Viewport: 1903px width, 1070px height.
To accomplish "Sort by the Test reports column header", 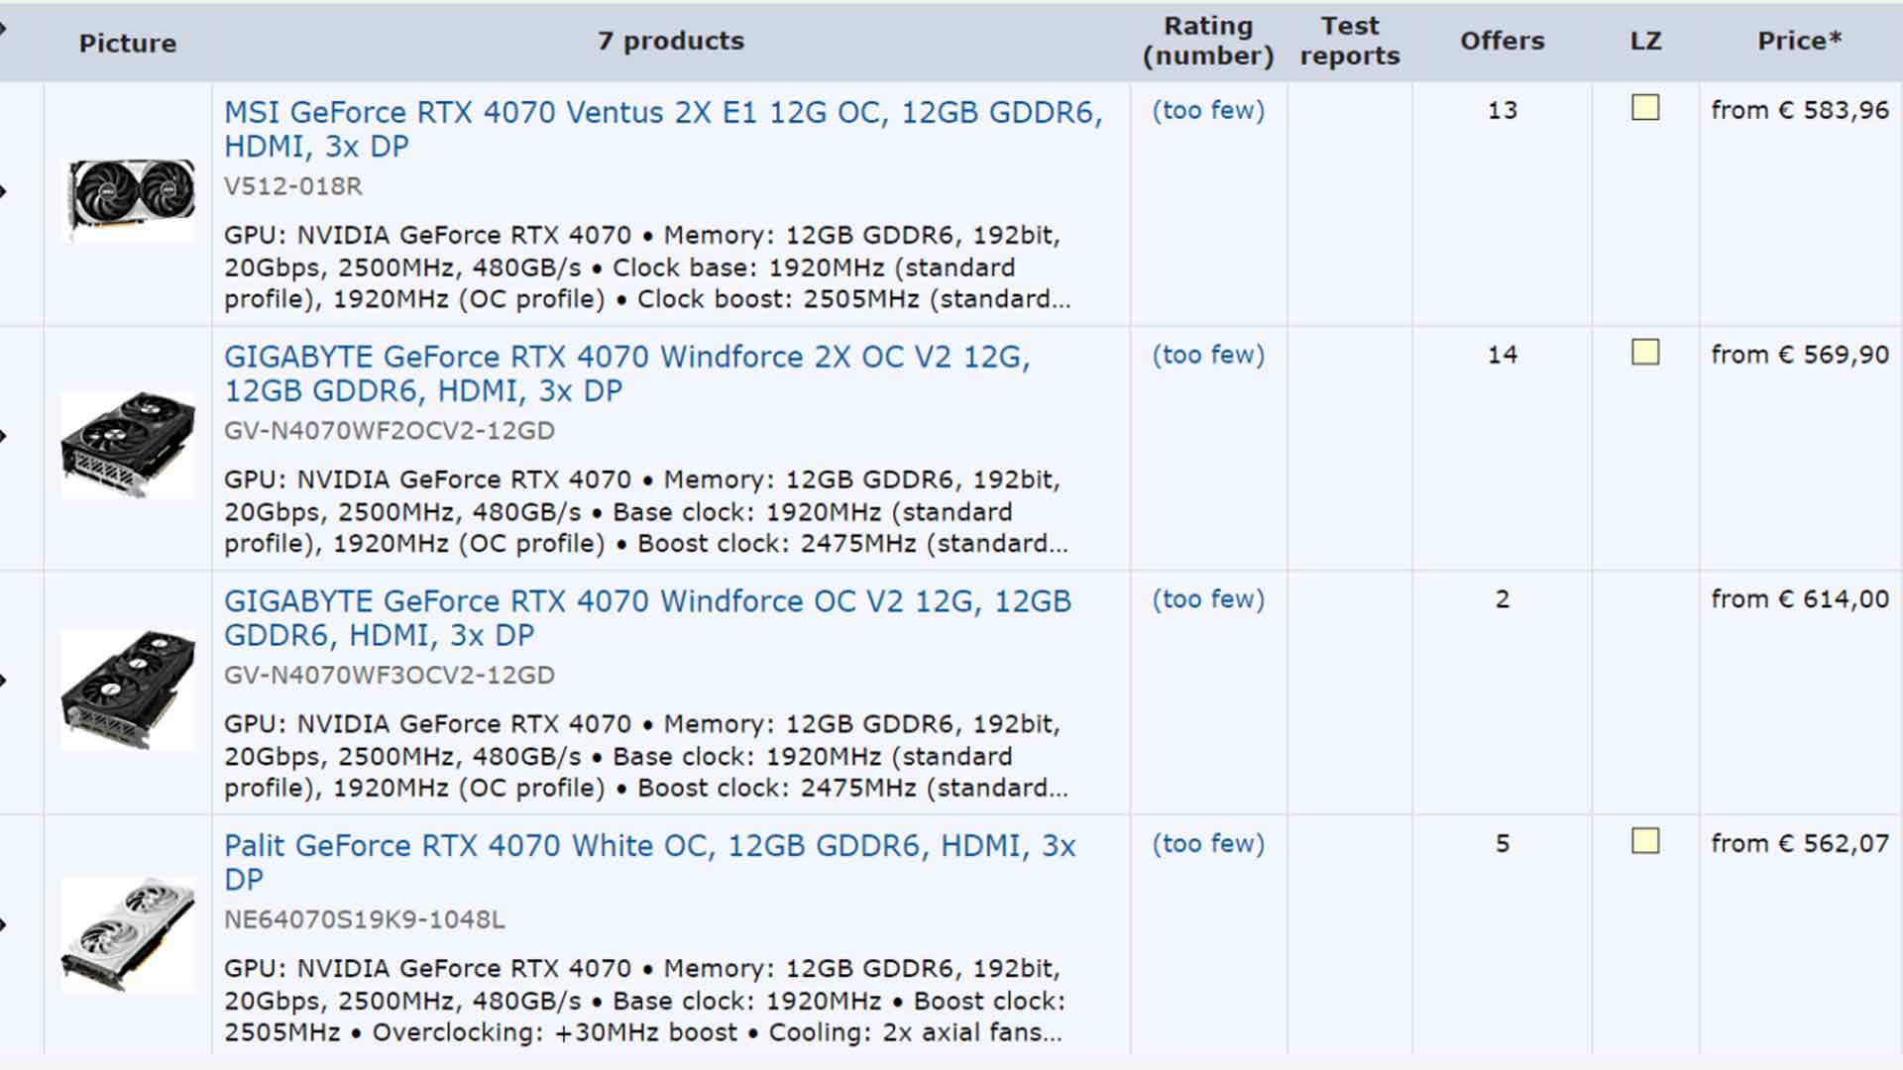I will click(x=1350, y=41).
